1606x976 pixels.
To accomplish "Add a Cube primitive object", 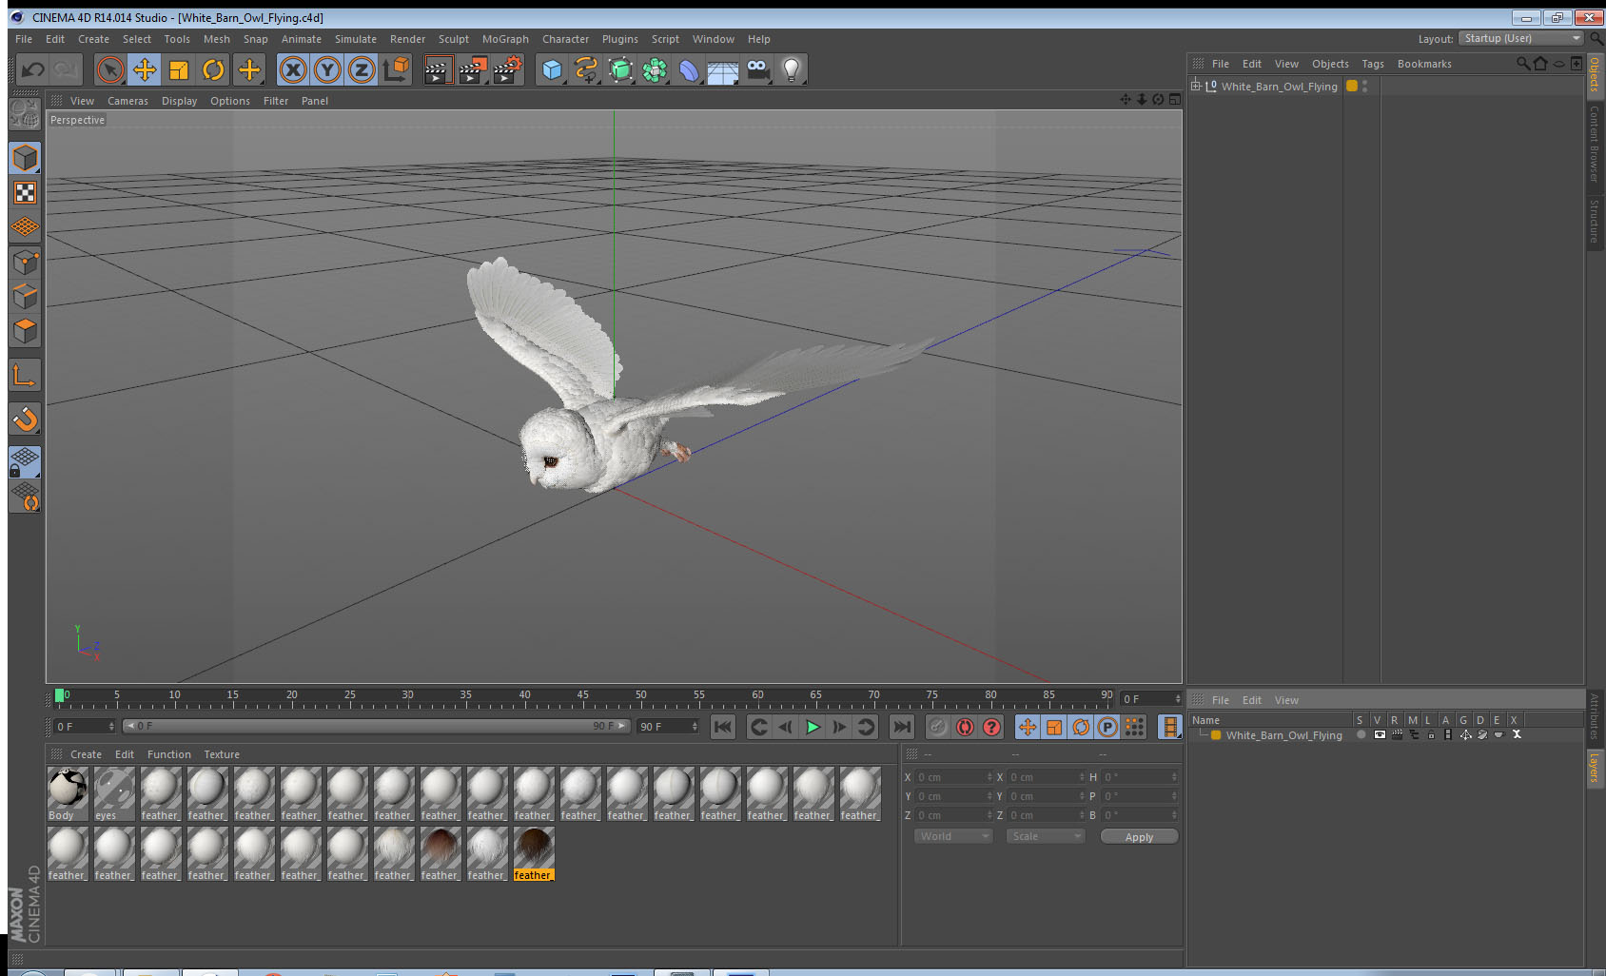I will pos(552,69).
